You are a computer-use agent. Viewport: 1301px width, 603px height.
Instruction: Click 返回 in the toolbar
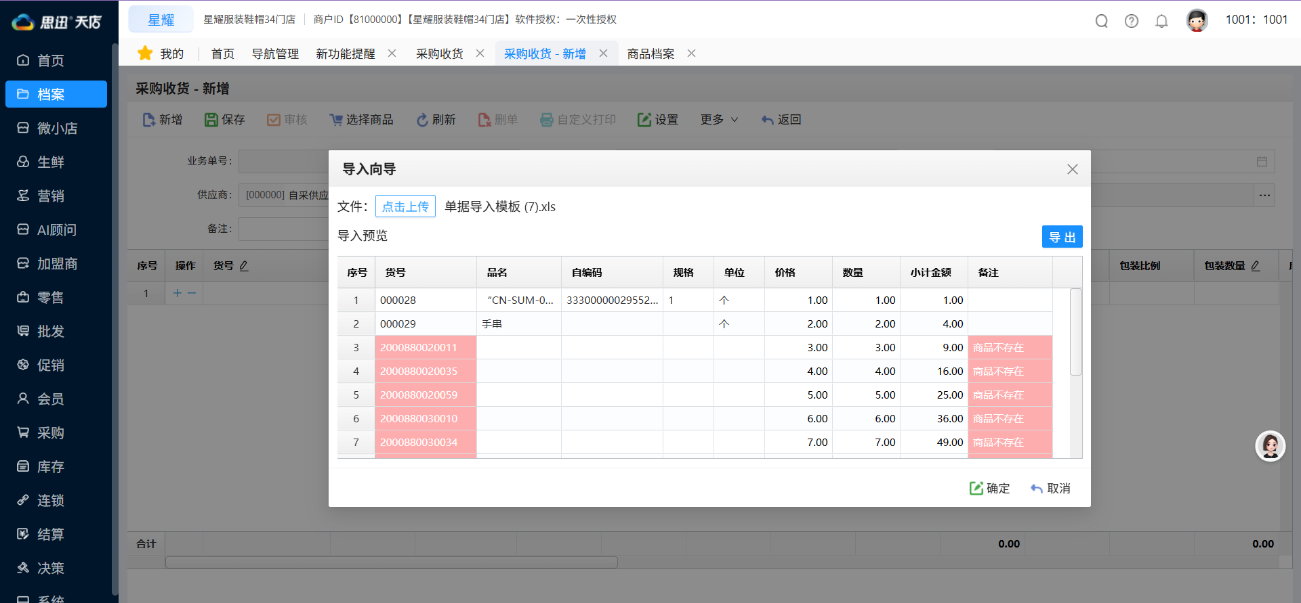781,120
